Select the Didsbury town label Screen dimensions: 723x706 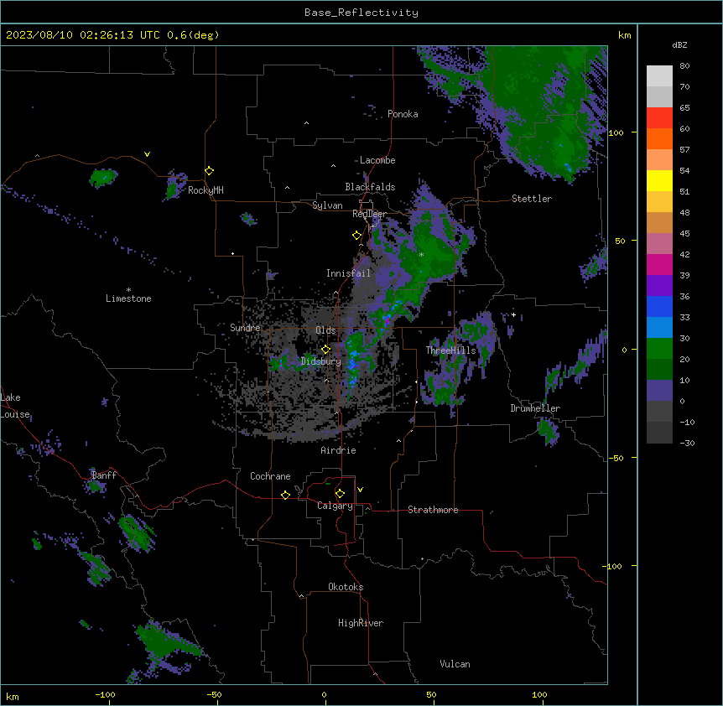320,361
